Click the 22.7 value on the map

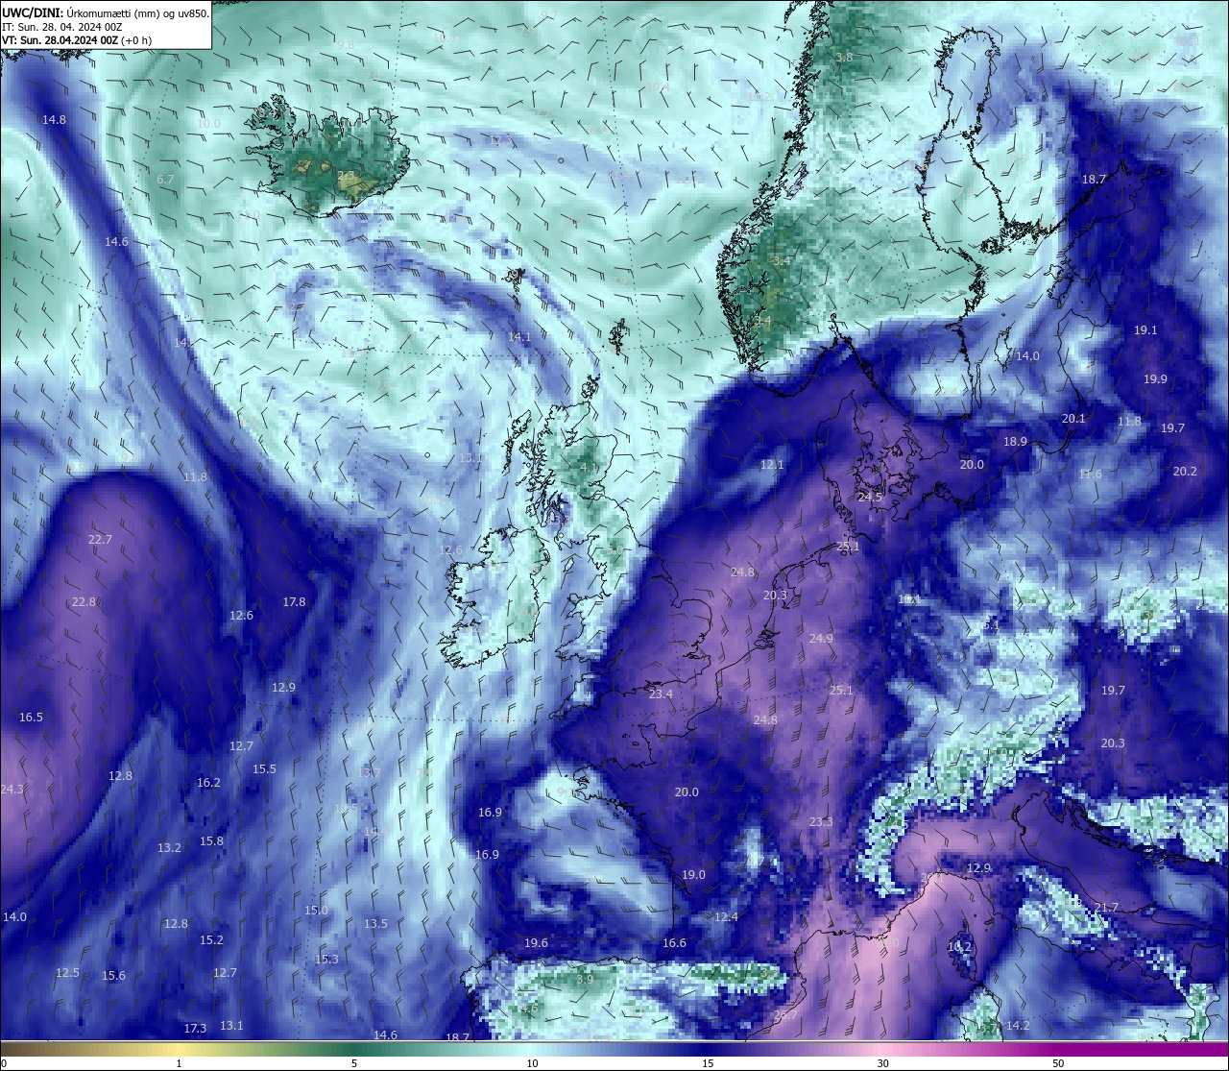pos(100,540)
